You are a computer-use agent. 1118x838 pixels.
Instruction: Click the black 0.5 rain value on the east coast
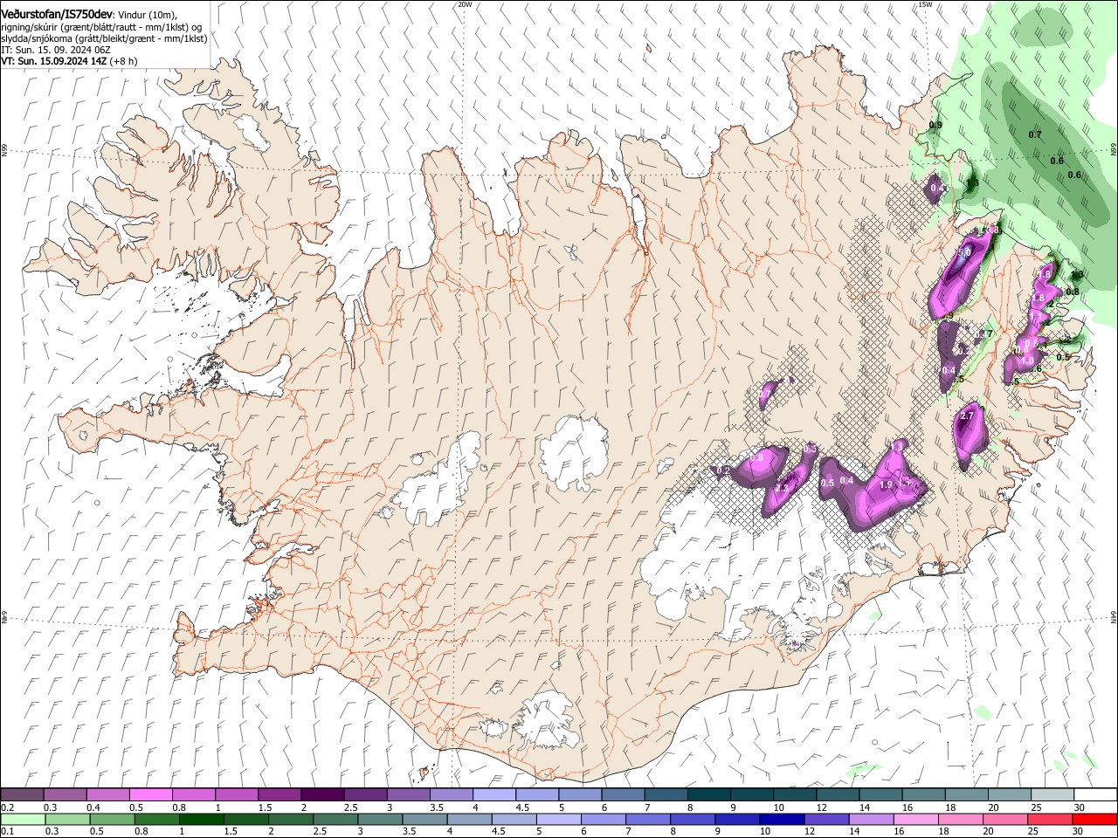point(1063,356)
